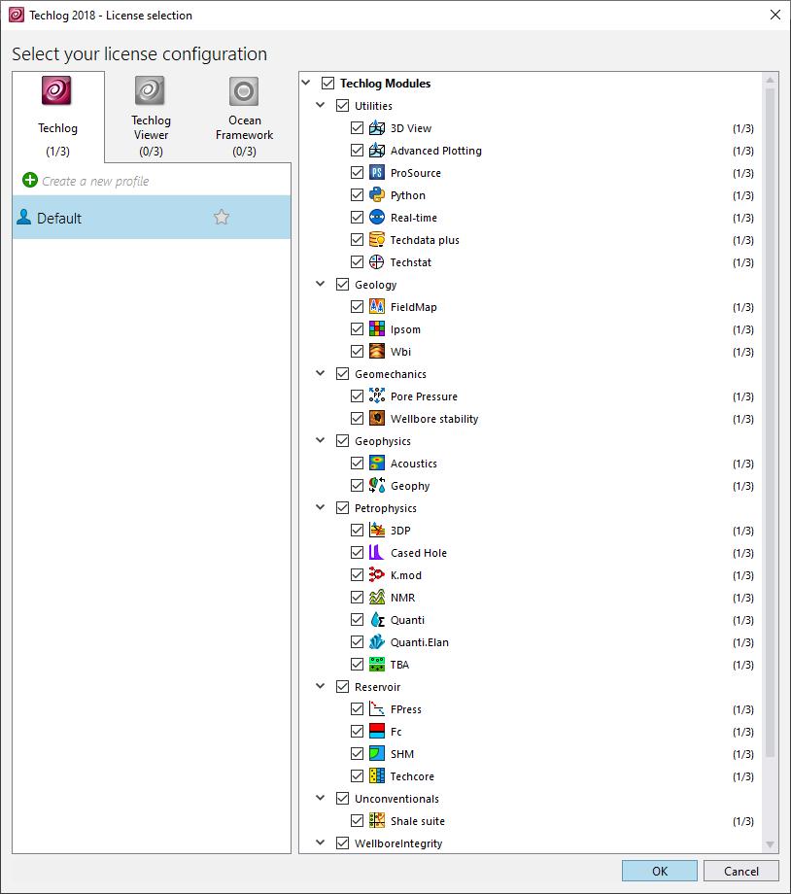Screen dimensions: 791x894
Task: Click the Acoustics module icon
Action: click(376, 463)
